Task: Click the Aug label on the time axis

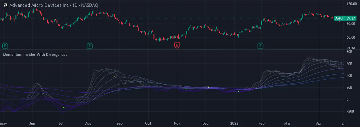Action: pos(89,123)
